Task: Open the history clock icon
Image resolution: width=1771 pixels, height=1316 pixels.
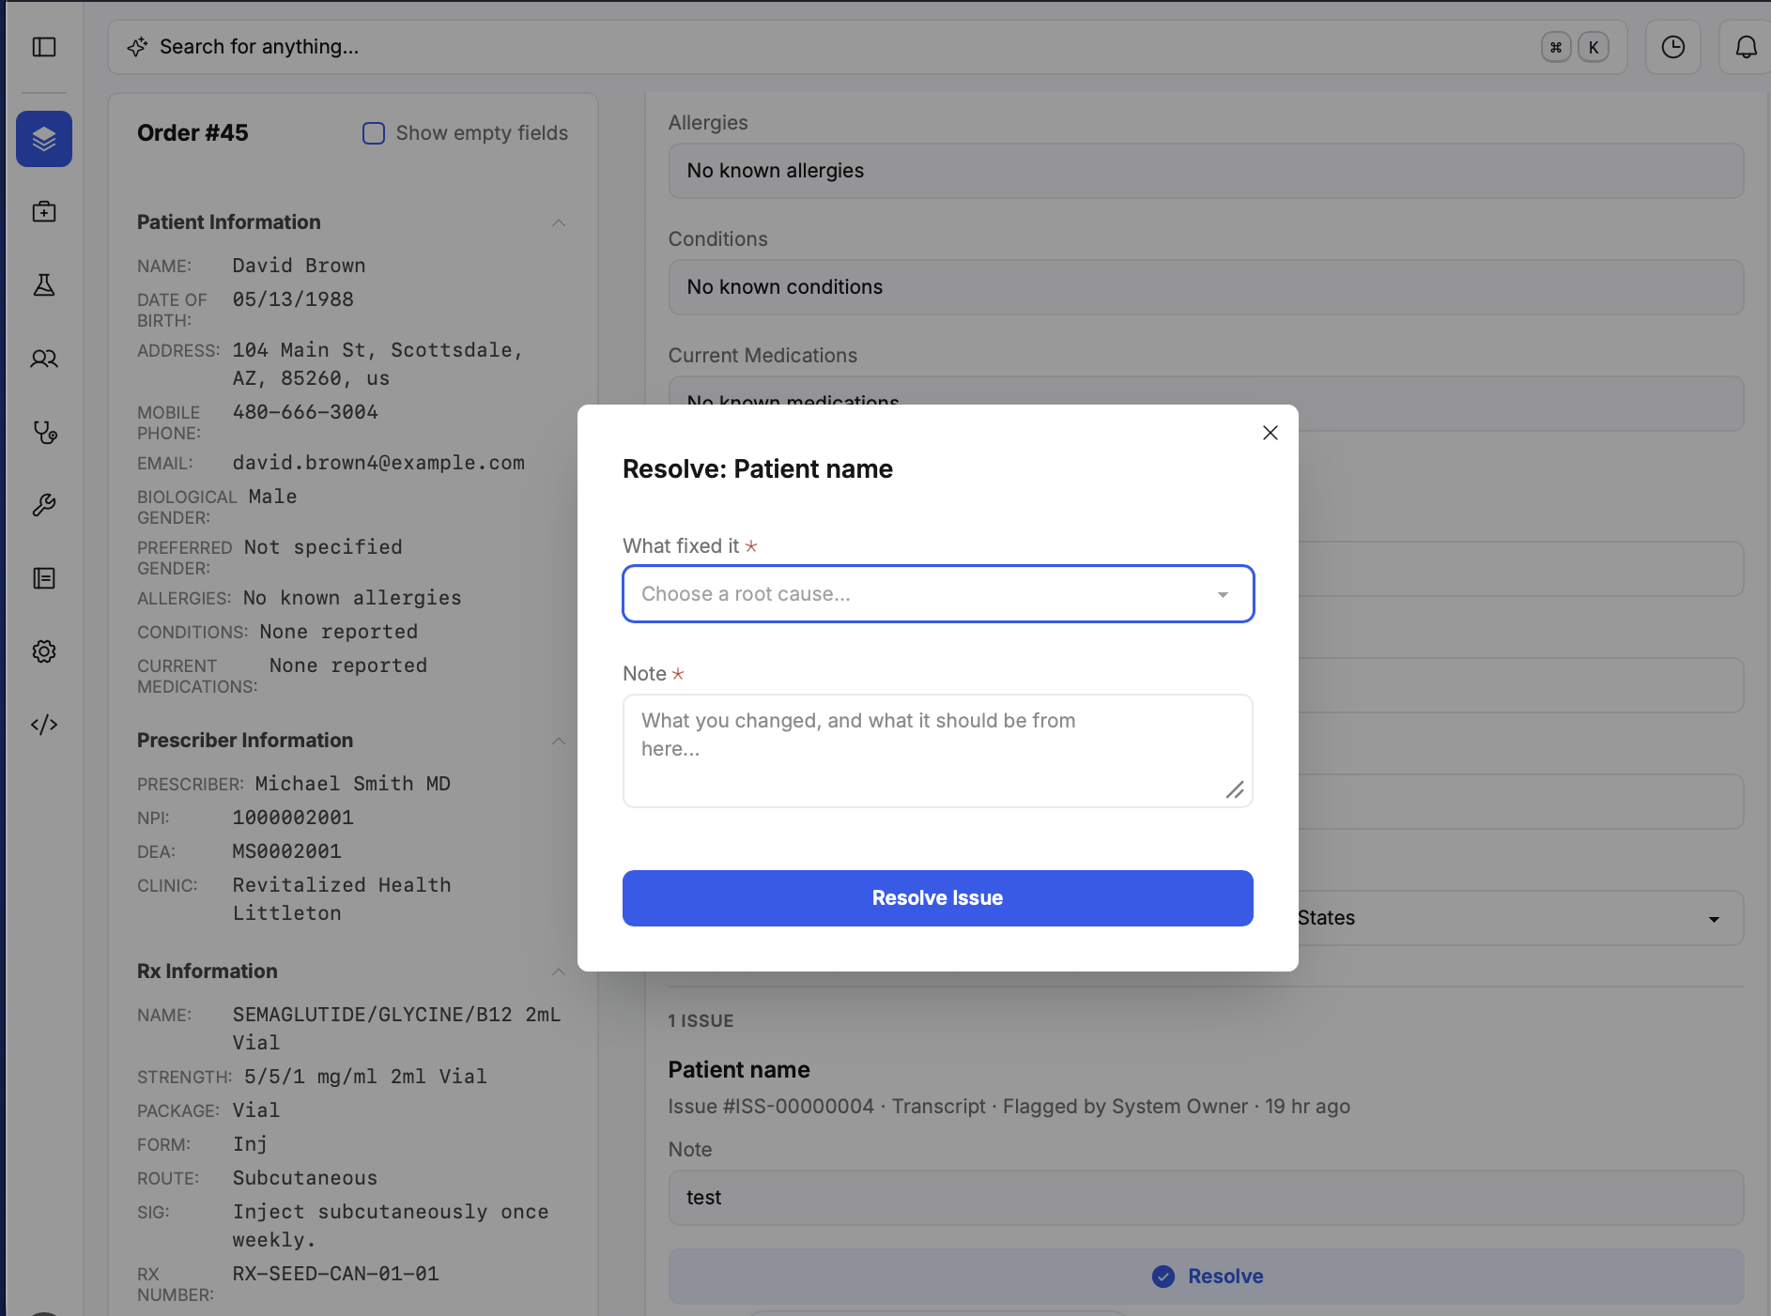Action: click(1673, 47)
